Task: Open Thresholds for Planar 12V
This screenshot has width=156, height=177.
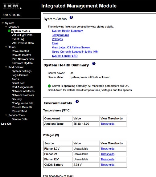Action: 108,159
